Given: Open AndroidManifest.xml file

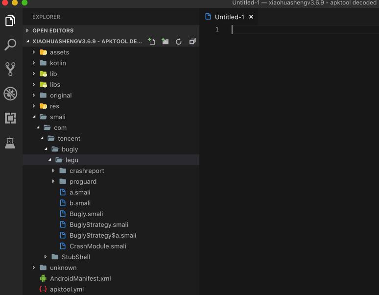Looking at the screenshot, I should pos(80,278).
